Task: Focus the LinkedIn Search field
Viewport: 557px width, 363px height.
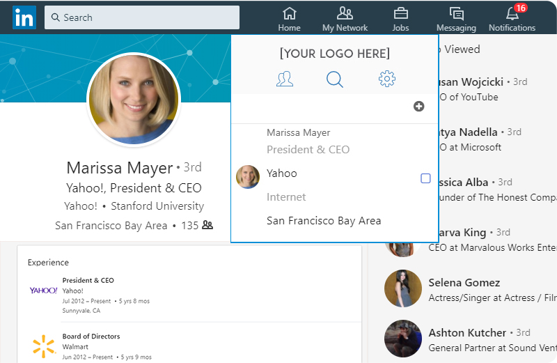Action: coord(142,17)
